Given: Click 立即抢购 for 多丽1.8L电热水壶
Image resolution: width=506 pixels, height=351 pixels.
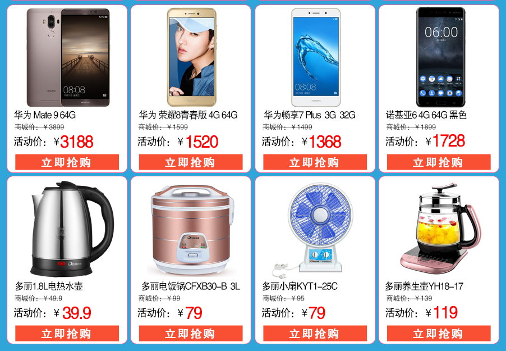Looking at the screenshot, I should click(67, 334).
